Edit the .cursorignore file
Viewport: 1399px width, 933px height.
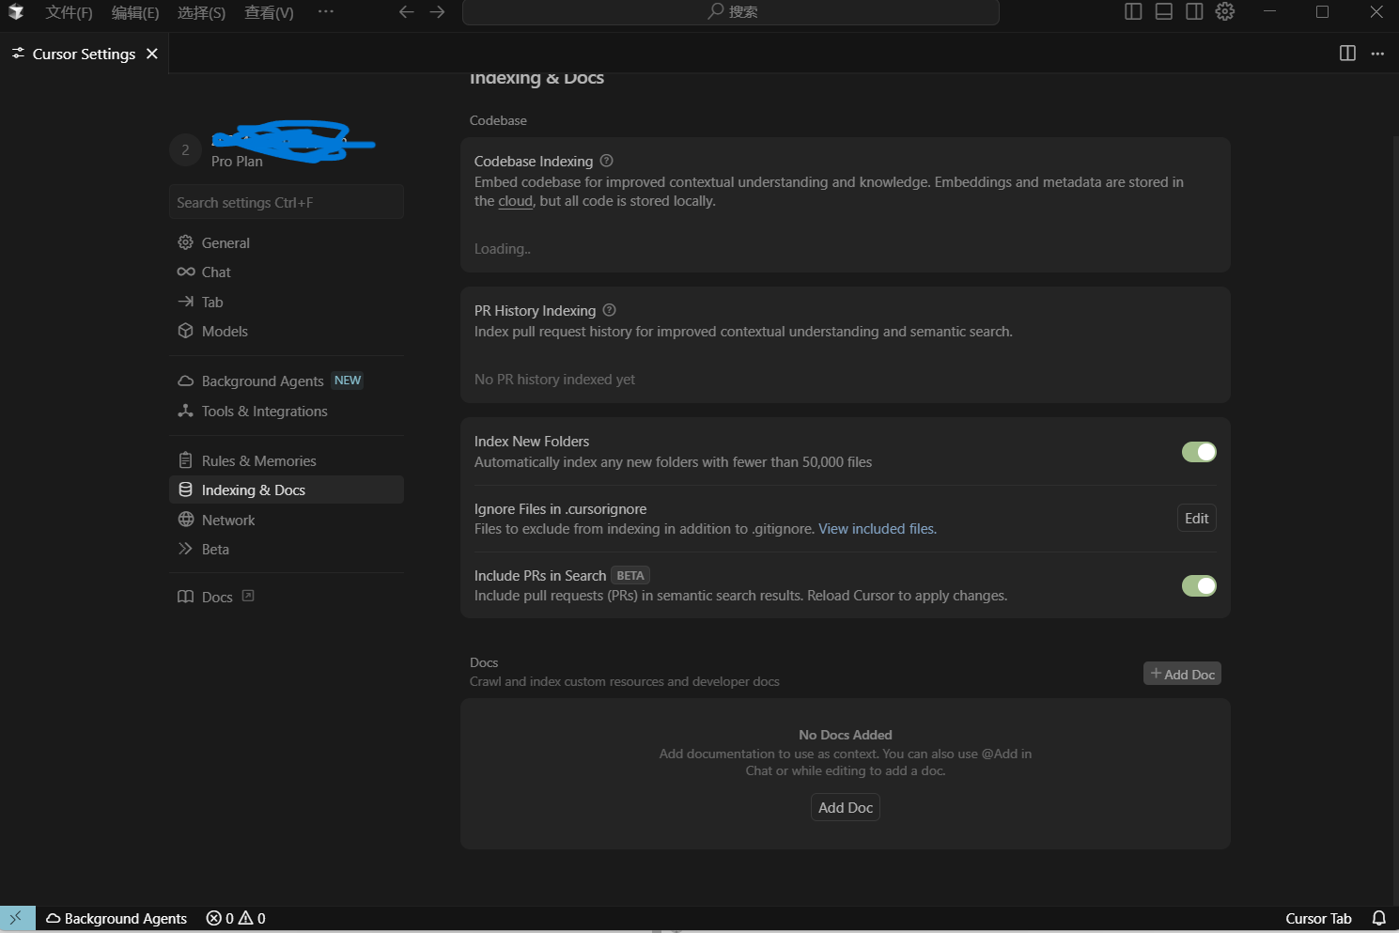[1196, 518]
